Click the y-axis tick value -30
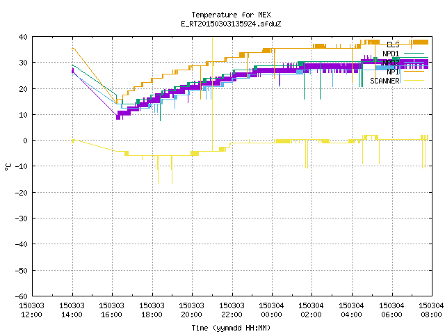This screenshot has height=334, width=445. point(22,218)
